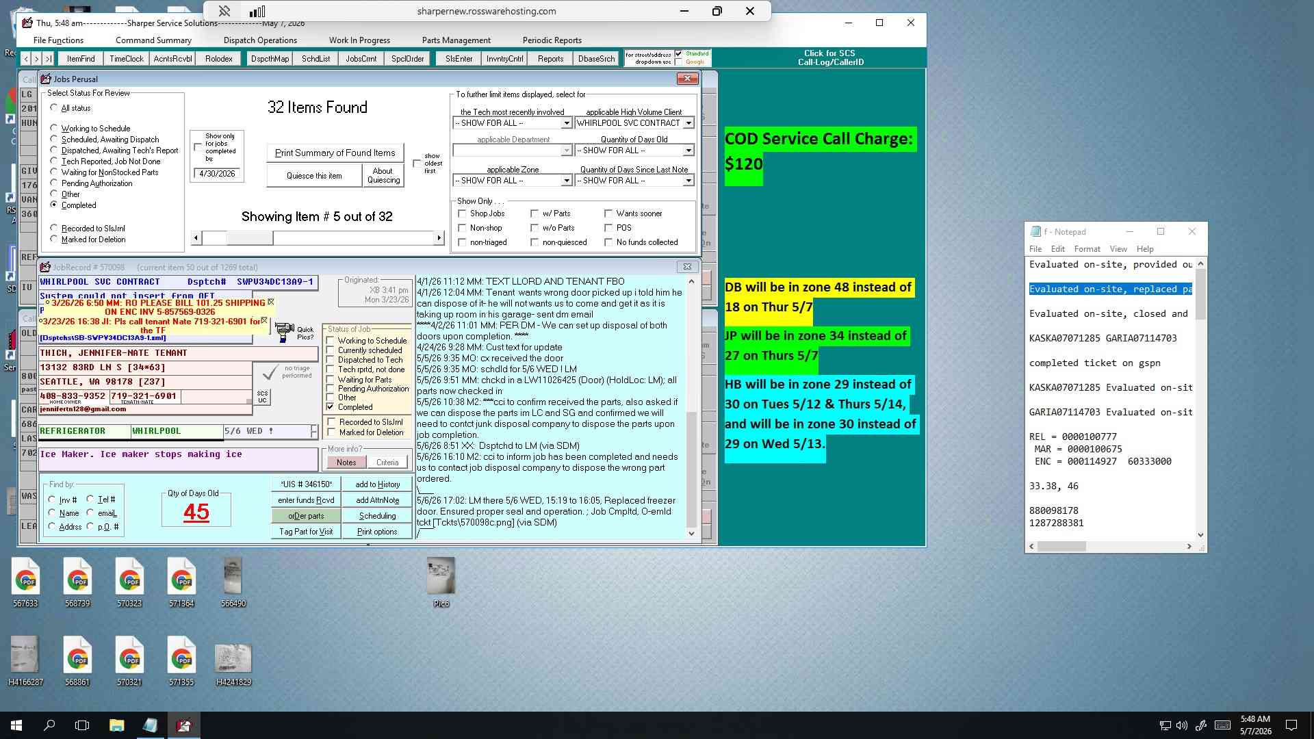This screenshot has height=739, width=1314.
Task: Expand the Quantity of Days Old dropdown
Action: click(x=688, y=151)
